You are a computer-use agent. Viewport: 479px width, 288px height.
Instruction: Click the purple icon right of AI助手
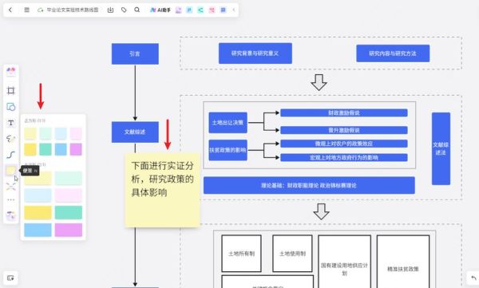pos(178,10)
